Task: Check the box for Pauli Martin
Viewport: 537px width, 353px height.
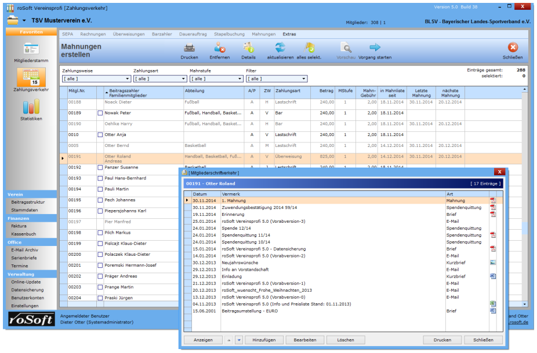Action: point(100,189)
